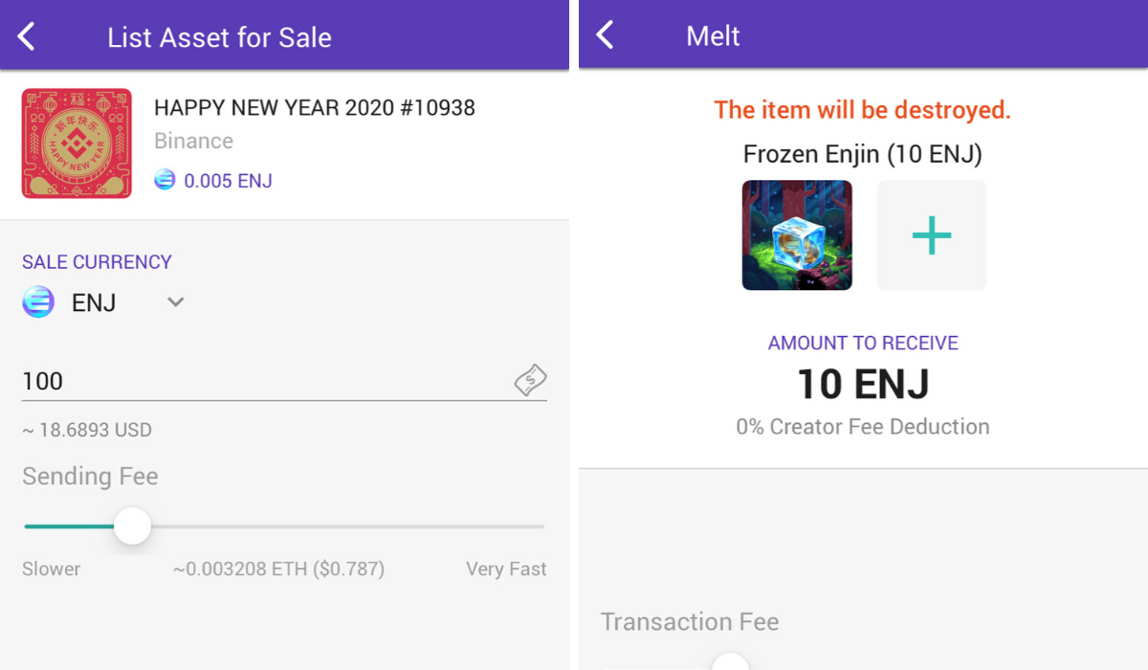The height and width of the screenshot is (670, 1148).
Task: Go back from List Asset for Sale
Action: [x=27, y=37]
